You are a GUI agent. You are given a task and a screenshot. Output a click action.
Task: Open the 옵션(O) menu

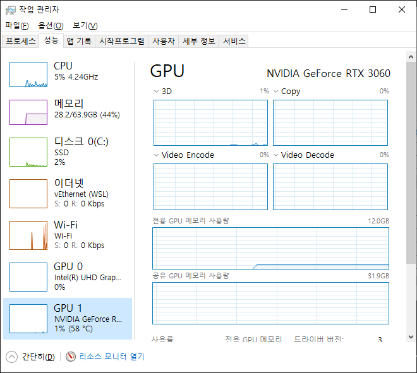click(x=51, y=25)
